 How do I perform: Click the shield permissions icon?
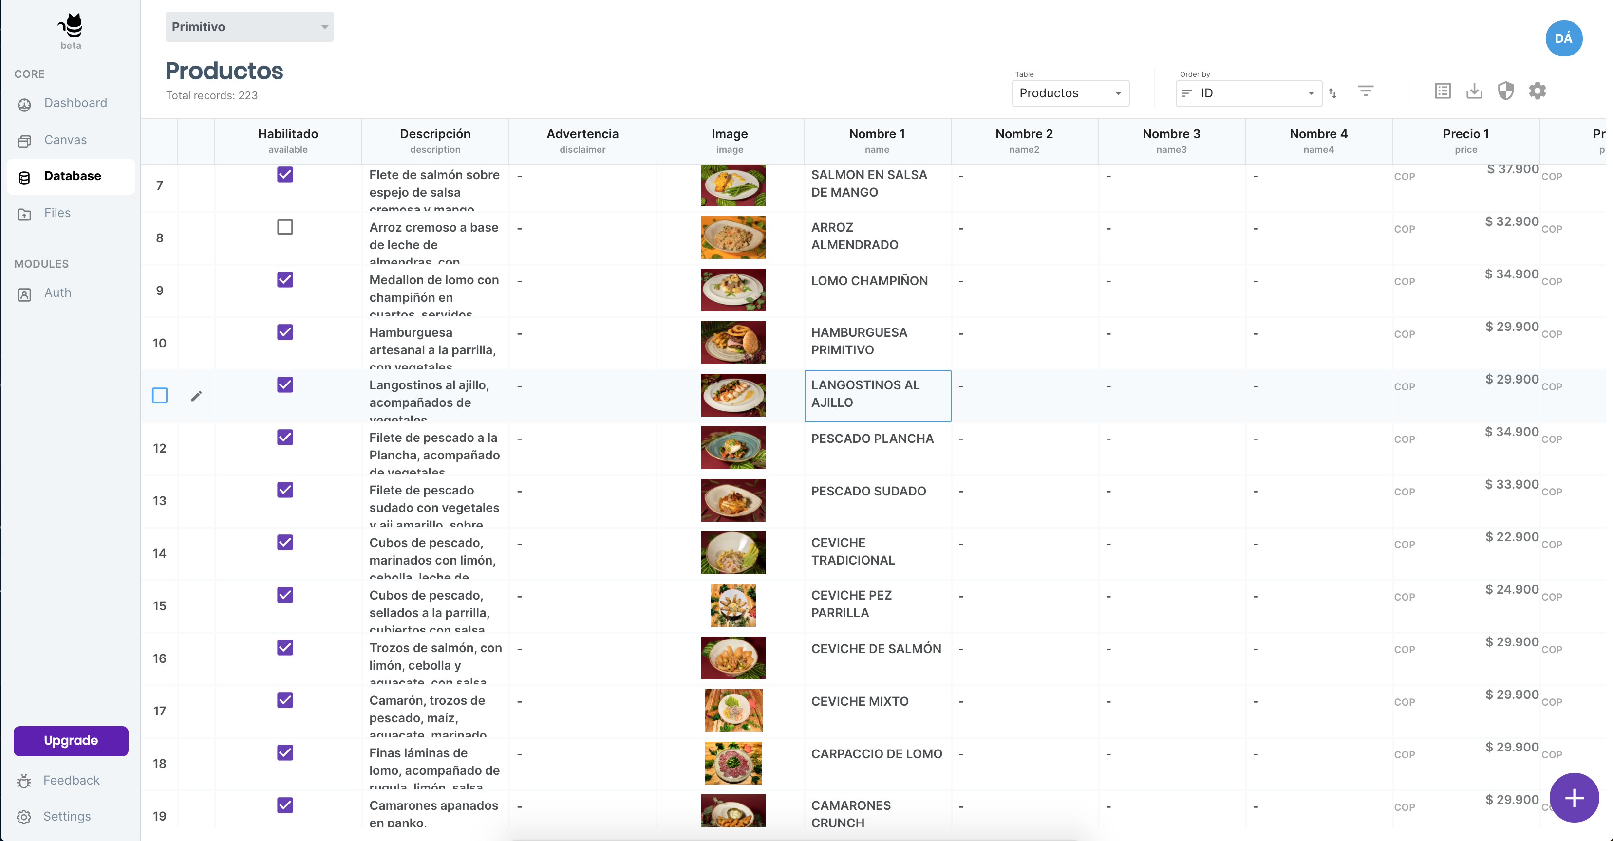pyautogui.click(x=1505, y=91)
